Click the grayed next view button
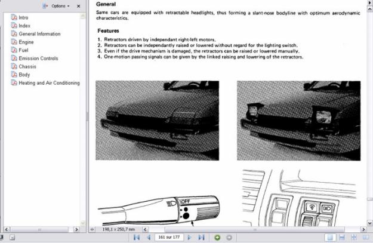The height and width of the screenshot is (243, 373). click(x=229, y=238)
